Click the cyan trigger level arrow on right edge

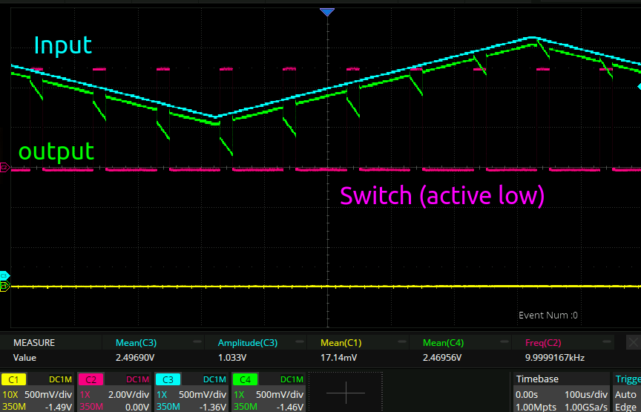(638, 88)
